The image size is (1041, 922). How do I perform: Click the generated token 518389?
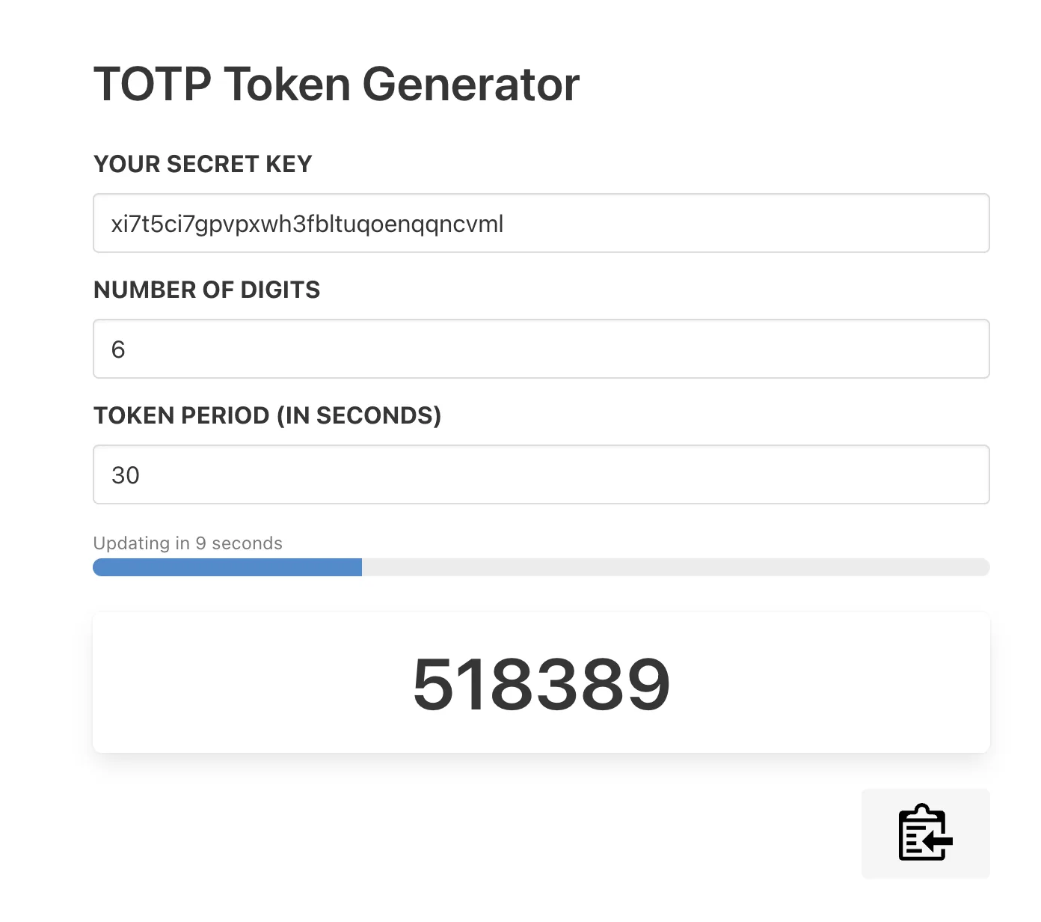pyautogui.click(x=541, y=684)
